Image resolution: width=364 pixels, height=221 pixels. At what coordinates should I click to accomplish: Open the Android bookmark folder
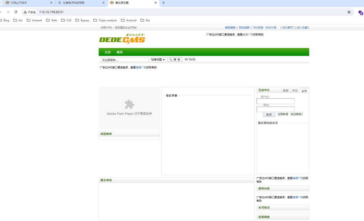129,20
